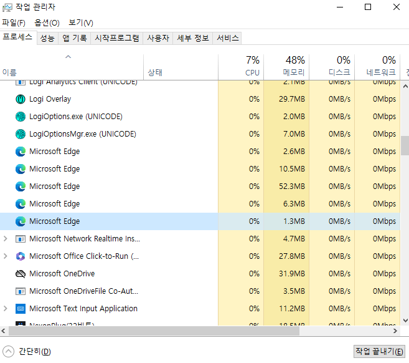Click the horizontal scrollbar right arrow
This screenshot has height=363, width=409.
pos(395,331)
